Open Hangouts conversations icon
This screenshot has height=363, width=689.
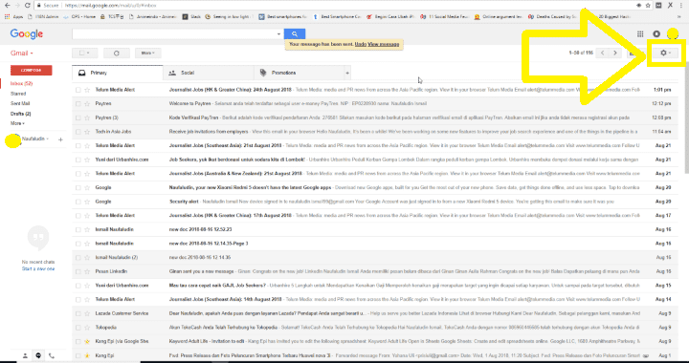[38, 355]
